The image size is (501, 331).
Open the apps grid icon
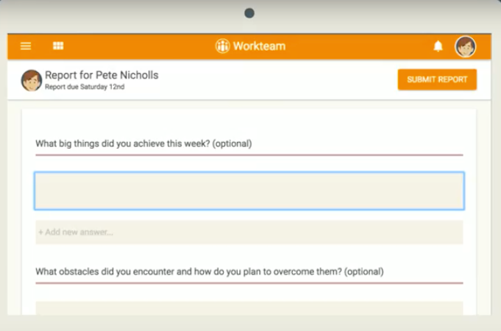click(x=58, y=46)
